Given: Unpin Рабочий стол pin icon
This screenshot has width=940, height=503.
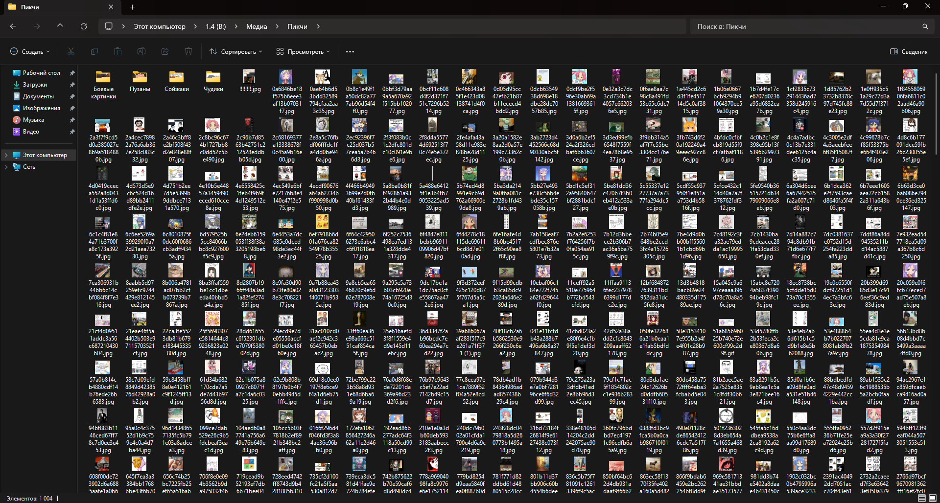Looking at the screenshot, I should [x=72, y=73].
